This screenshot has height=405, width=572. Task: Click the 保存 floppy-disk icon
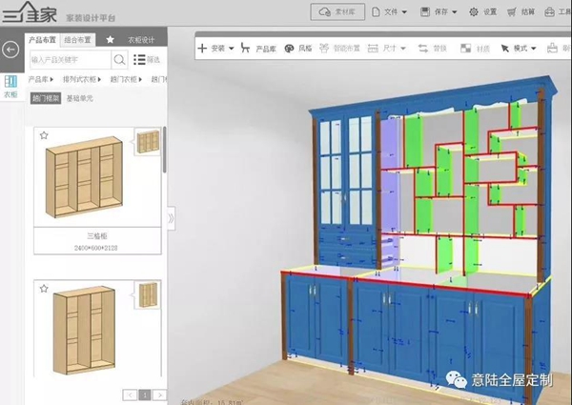[x=425, y=12]
